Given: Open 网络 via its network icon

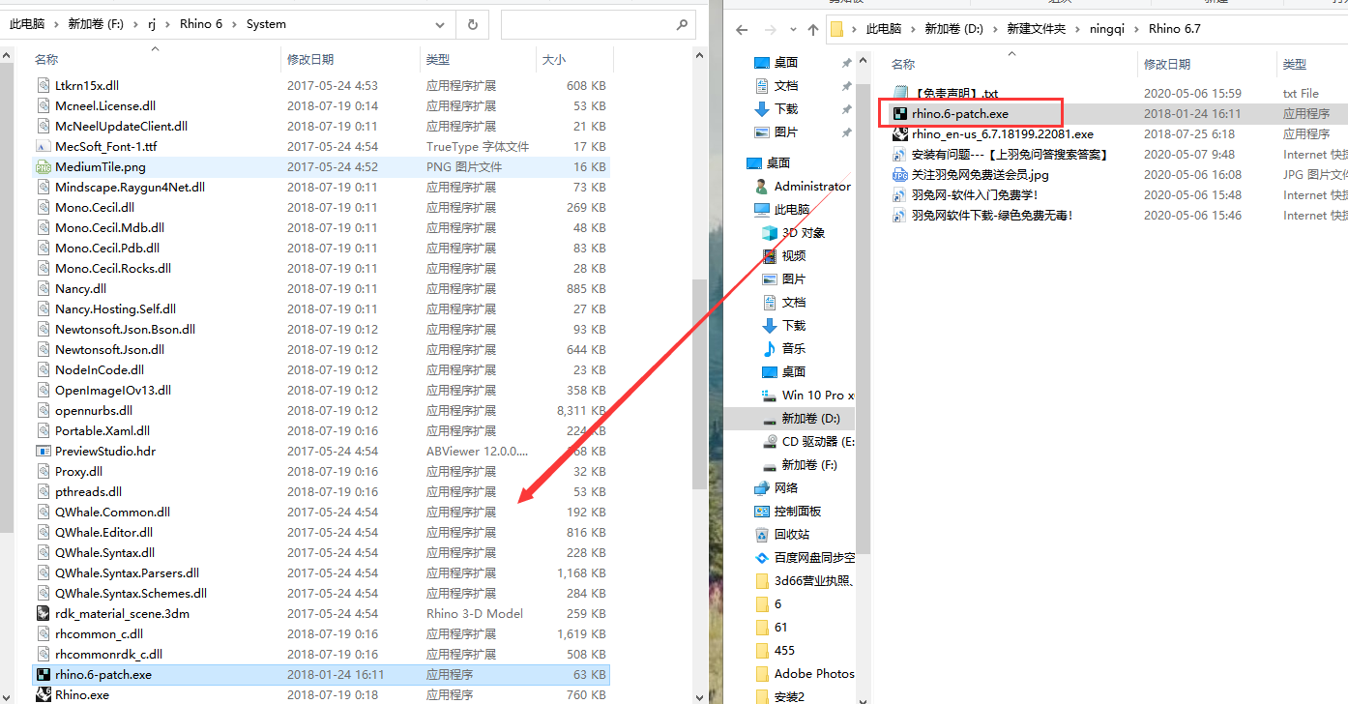Looking at the screenshot, I should pos(762,488).
